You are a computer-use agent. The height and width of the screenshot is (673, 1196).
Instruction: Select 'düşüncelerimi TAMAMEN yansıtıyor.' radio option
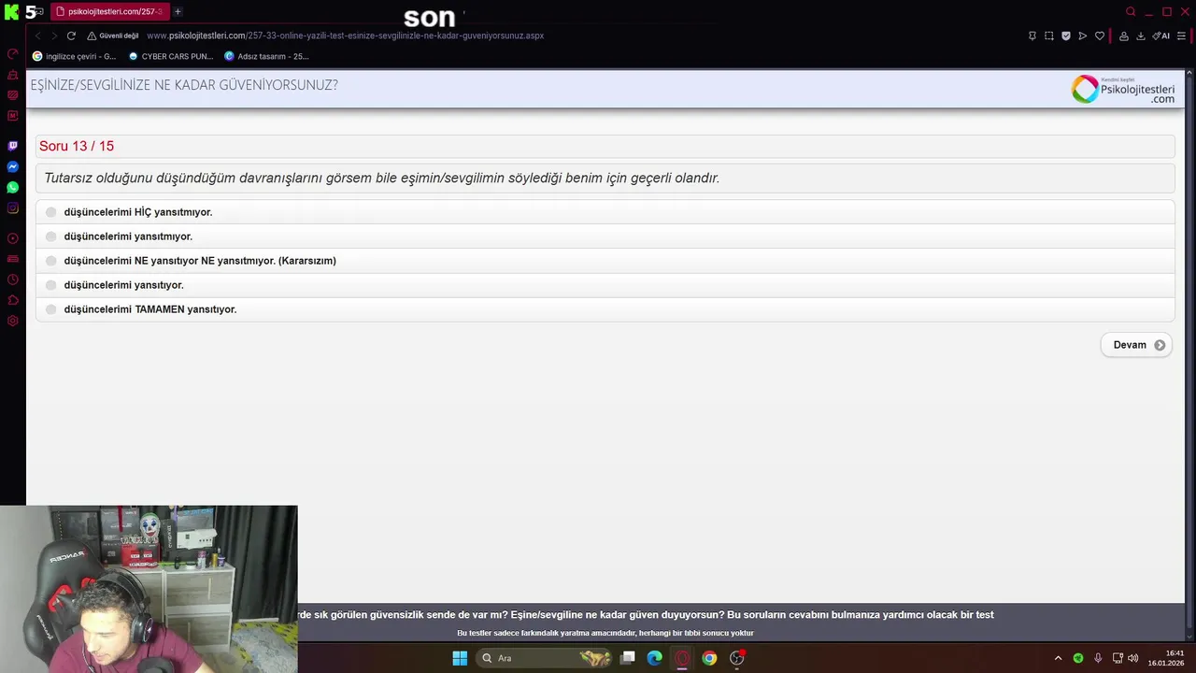click(51, 309)
